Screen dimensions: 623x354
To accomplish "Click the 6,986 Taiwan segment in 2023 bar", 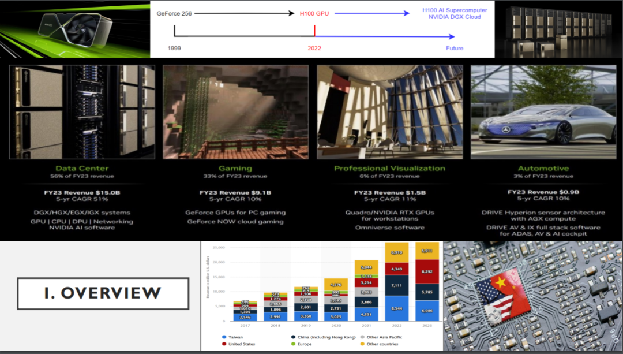I will pos(427,311).
